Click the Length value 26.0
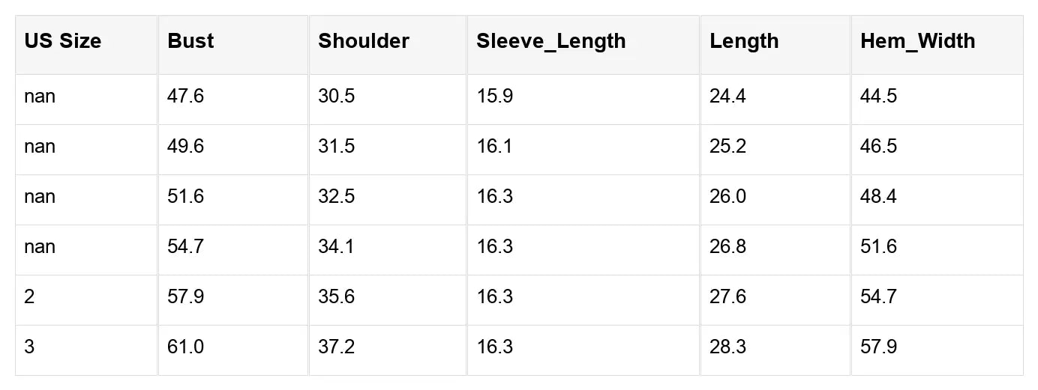 click(x=727, y=197)
